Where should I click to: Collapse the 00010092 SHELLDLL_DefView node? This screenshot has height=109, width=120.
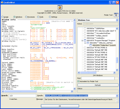[85, 43]
